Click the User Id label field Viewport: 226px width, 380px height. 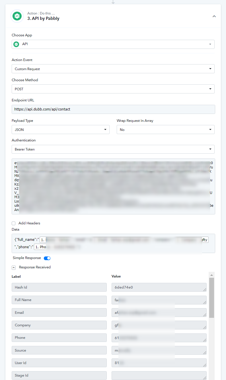(x=59, y=363)
